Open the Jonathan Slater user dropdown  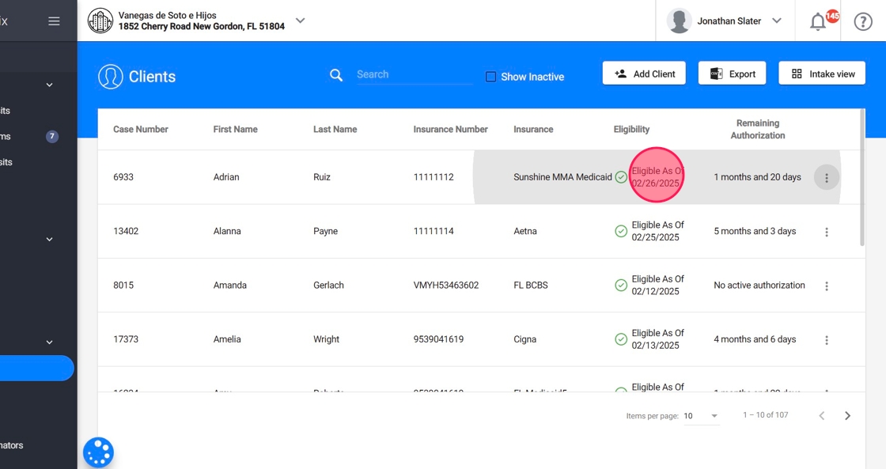(725, 21)
